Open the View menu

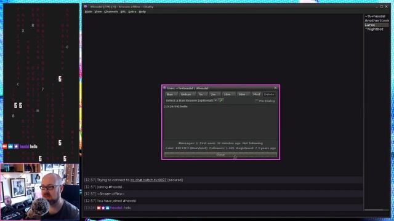[98, 12]
